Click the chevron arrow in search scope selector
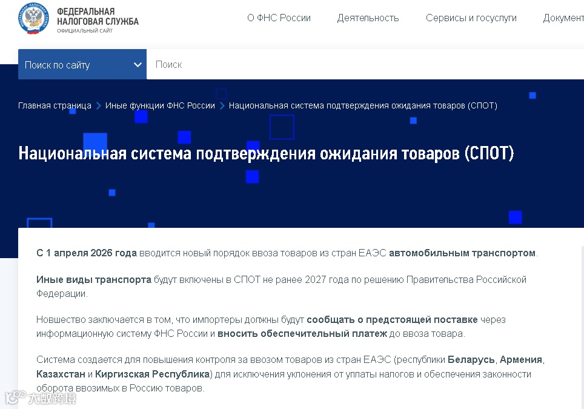This screenshot has height=409, width=584. coord(138,65)
